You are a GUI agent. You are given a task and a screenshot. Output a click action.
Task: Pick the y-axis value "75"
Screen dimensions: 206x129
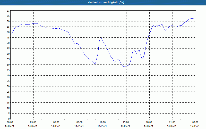click(x=8, y=37)
